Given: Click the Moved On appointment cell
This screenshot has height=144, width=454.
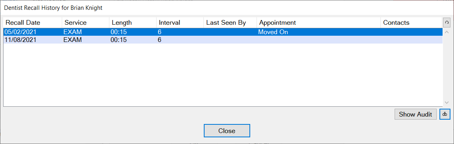Looking at the screenshot, I should [273, 32].
